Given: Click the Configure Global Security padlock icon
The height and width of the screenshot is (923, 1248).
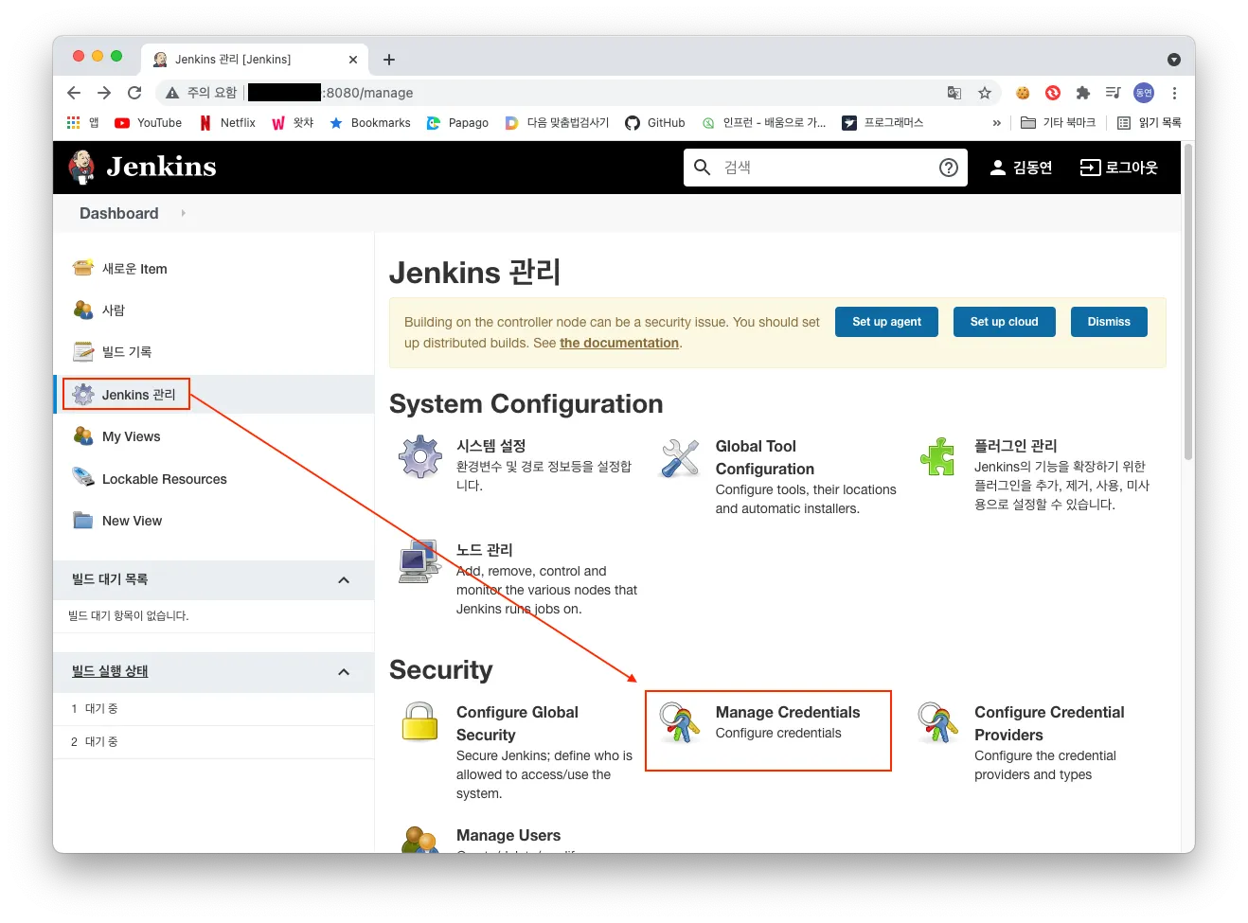Looking at the screenshot, I should (x=420, y=721).
